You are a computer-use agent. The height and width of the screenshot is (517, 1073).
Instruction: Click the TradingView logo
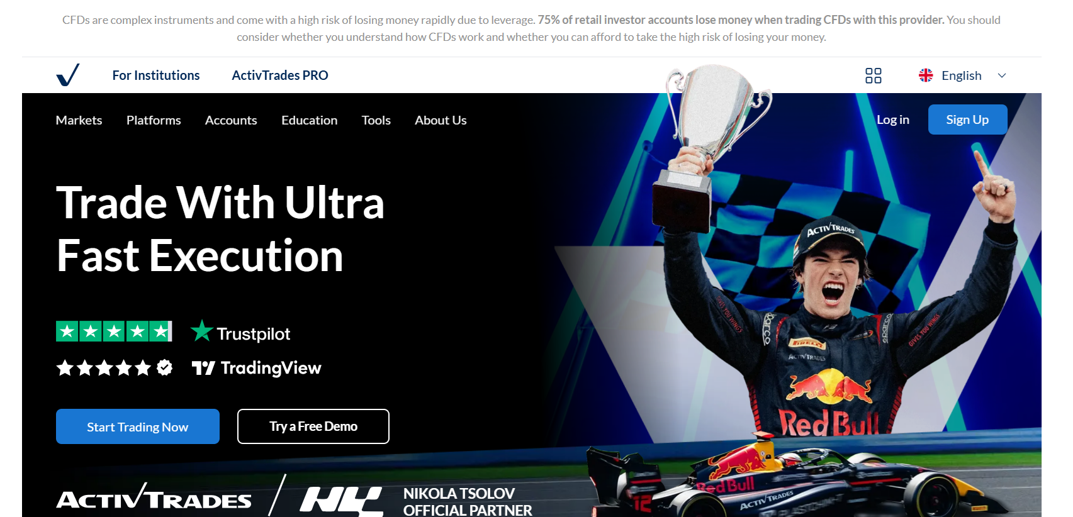[x=256, y=368]
